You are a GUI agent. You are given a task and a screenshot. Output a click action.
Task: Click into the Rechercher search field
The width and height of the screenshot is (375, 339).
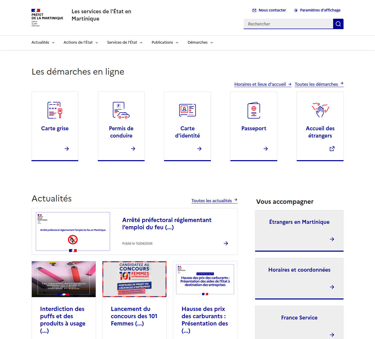pos(288,24)
